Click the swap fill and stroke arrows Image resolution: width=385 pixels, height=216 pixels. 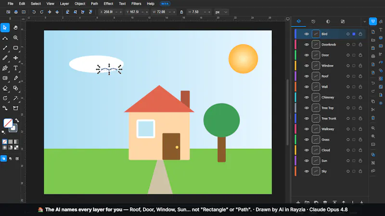[x=17, y=120]
